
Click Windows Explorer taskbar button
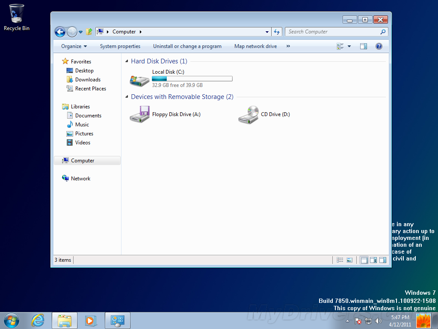pyautogui.click(x=65, y=320)
